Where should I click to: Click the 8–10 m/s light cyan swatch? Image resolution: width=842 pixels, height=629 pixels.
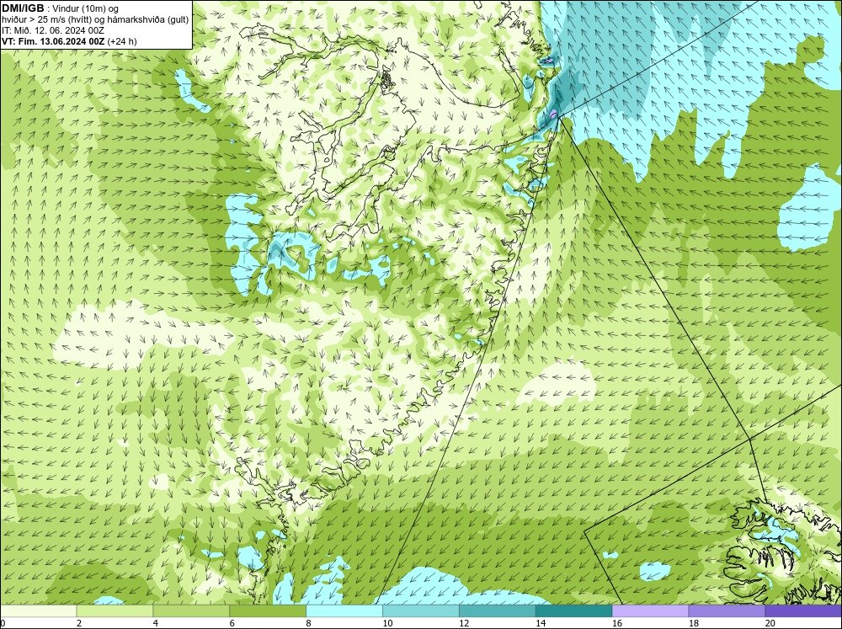(x=344, y=610)
